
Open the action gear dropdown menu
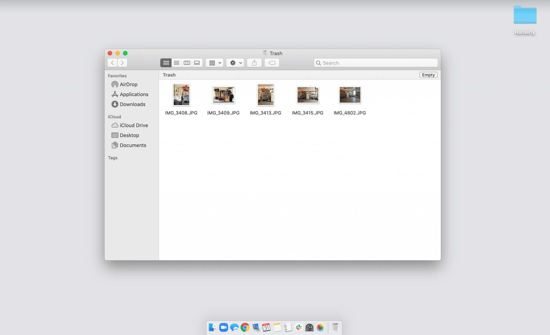pyautogui.click(x=235, y=63)
